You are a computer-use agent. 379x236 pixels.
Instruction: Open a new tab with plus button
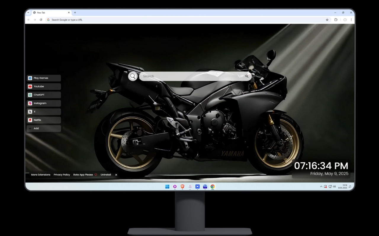point(75,13)
